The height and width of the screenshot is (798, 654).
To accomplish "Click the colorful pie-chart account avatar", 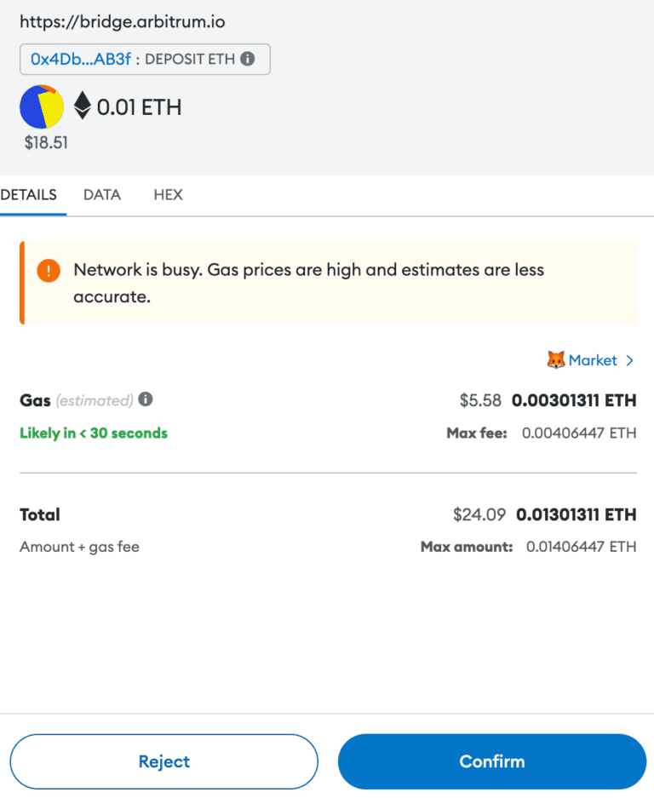I will (42, 106).
